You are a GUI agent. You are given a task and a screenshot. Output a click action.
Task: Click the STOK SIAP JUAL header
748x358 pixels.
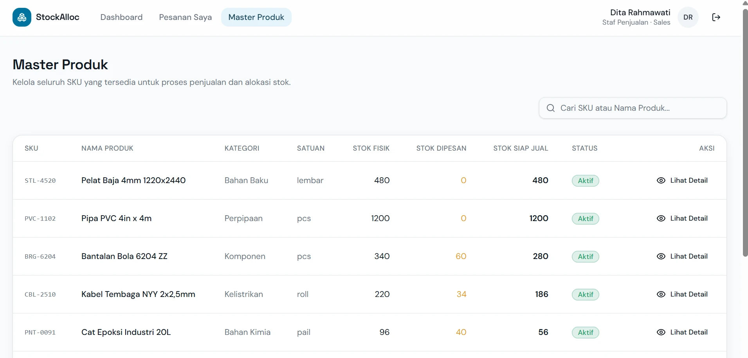point(521,148)
